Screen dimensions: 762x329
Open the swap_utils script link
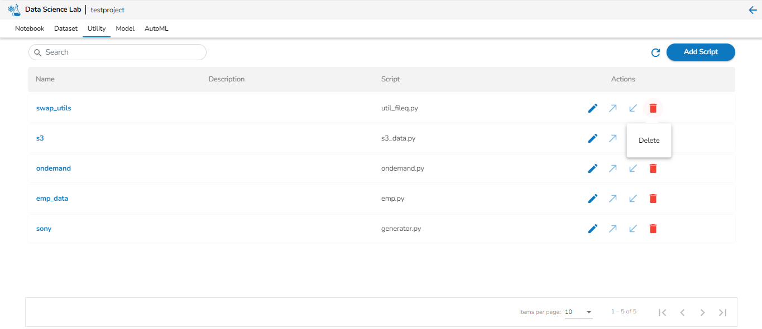54,108
